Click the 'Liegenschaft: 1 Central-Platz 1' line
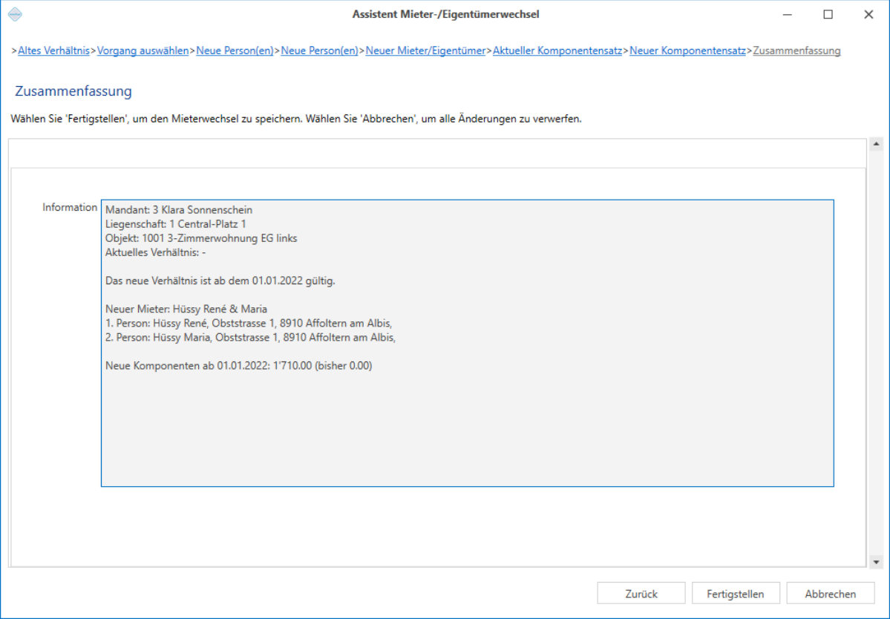 pos(176,224)
